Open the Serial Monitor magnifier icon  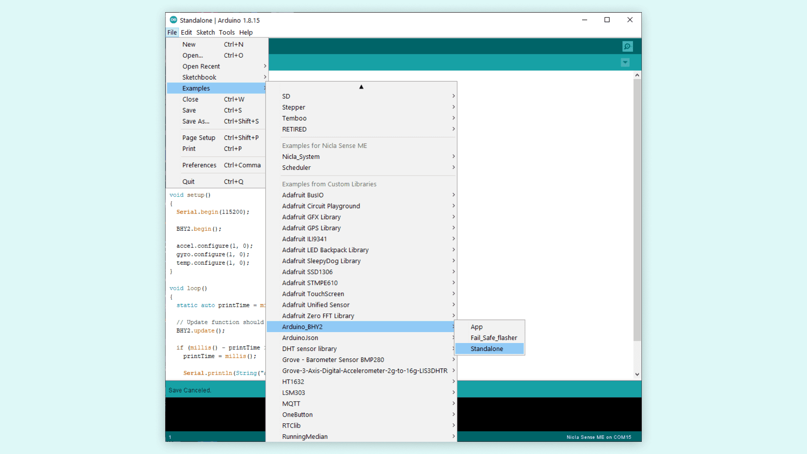[627, 46]
